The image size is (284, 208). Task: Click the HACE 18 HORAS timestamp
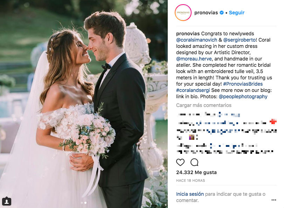tap(191, 180)
